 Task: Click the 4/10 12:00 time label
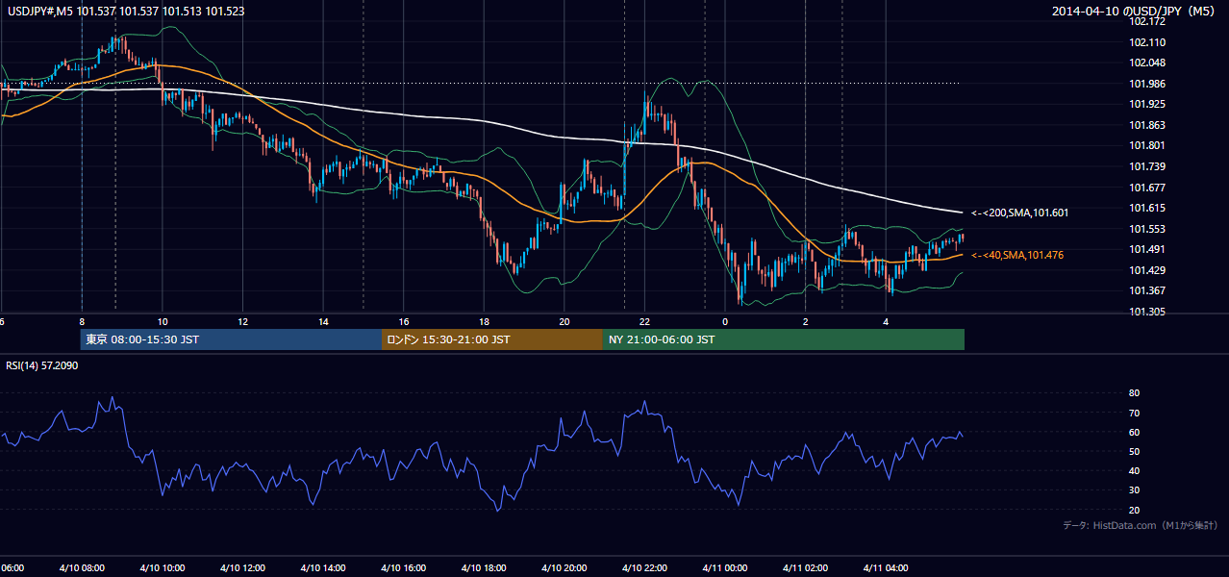pyautogui.click(x=242, y=567)
